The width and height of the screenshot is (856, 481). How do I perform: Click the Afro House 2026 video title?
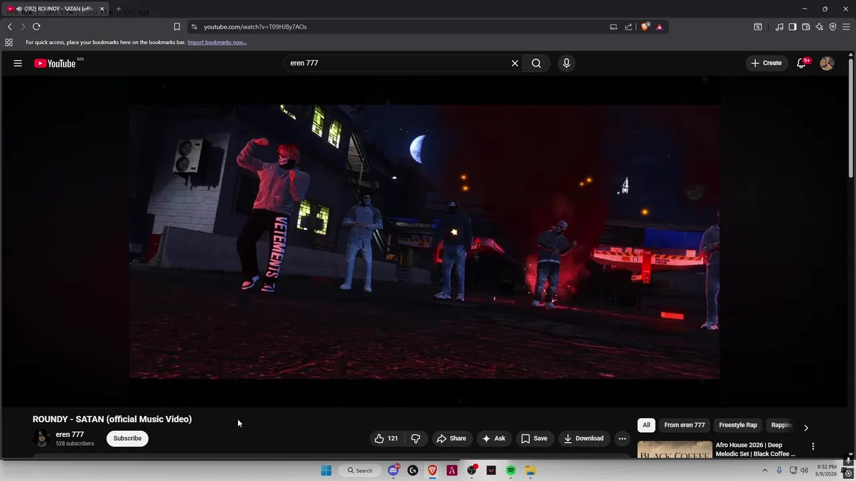756,450
